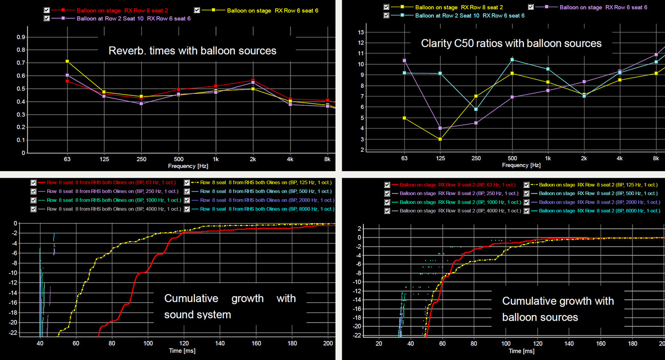Click cyan marker at 500 Hz in Clarity chart
Viewport: 665px width, 360px height.
512,60
